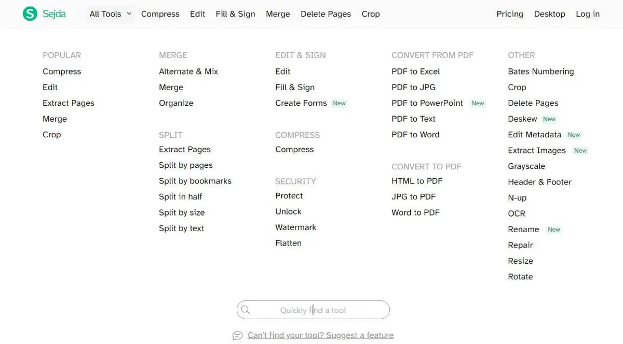Open the Suggest a feature link
This screenshot has height=344, width=623.
tap(321, 335)
